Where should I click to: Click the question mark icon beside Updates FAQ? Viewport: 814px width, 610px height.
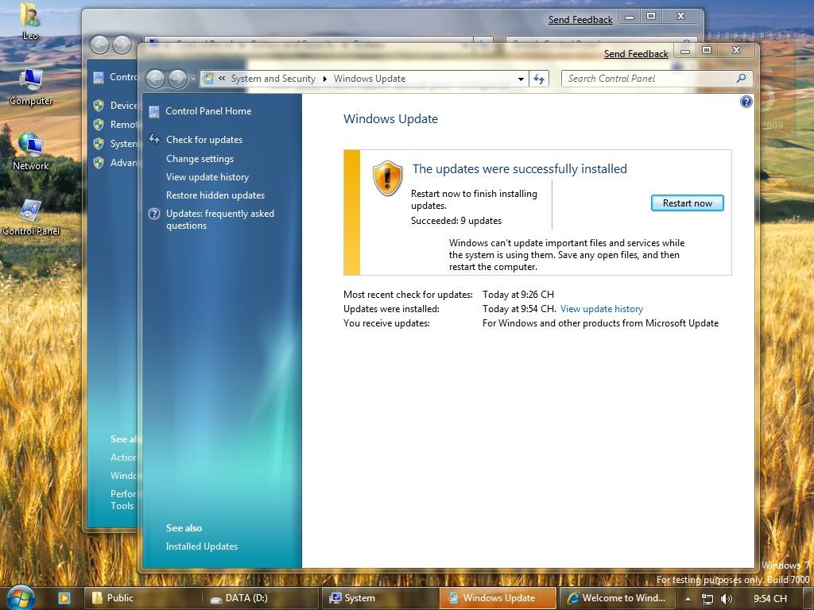pos(154,214)
